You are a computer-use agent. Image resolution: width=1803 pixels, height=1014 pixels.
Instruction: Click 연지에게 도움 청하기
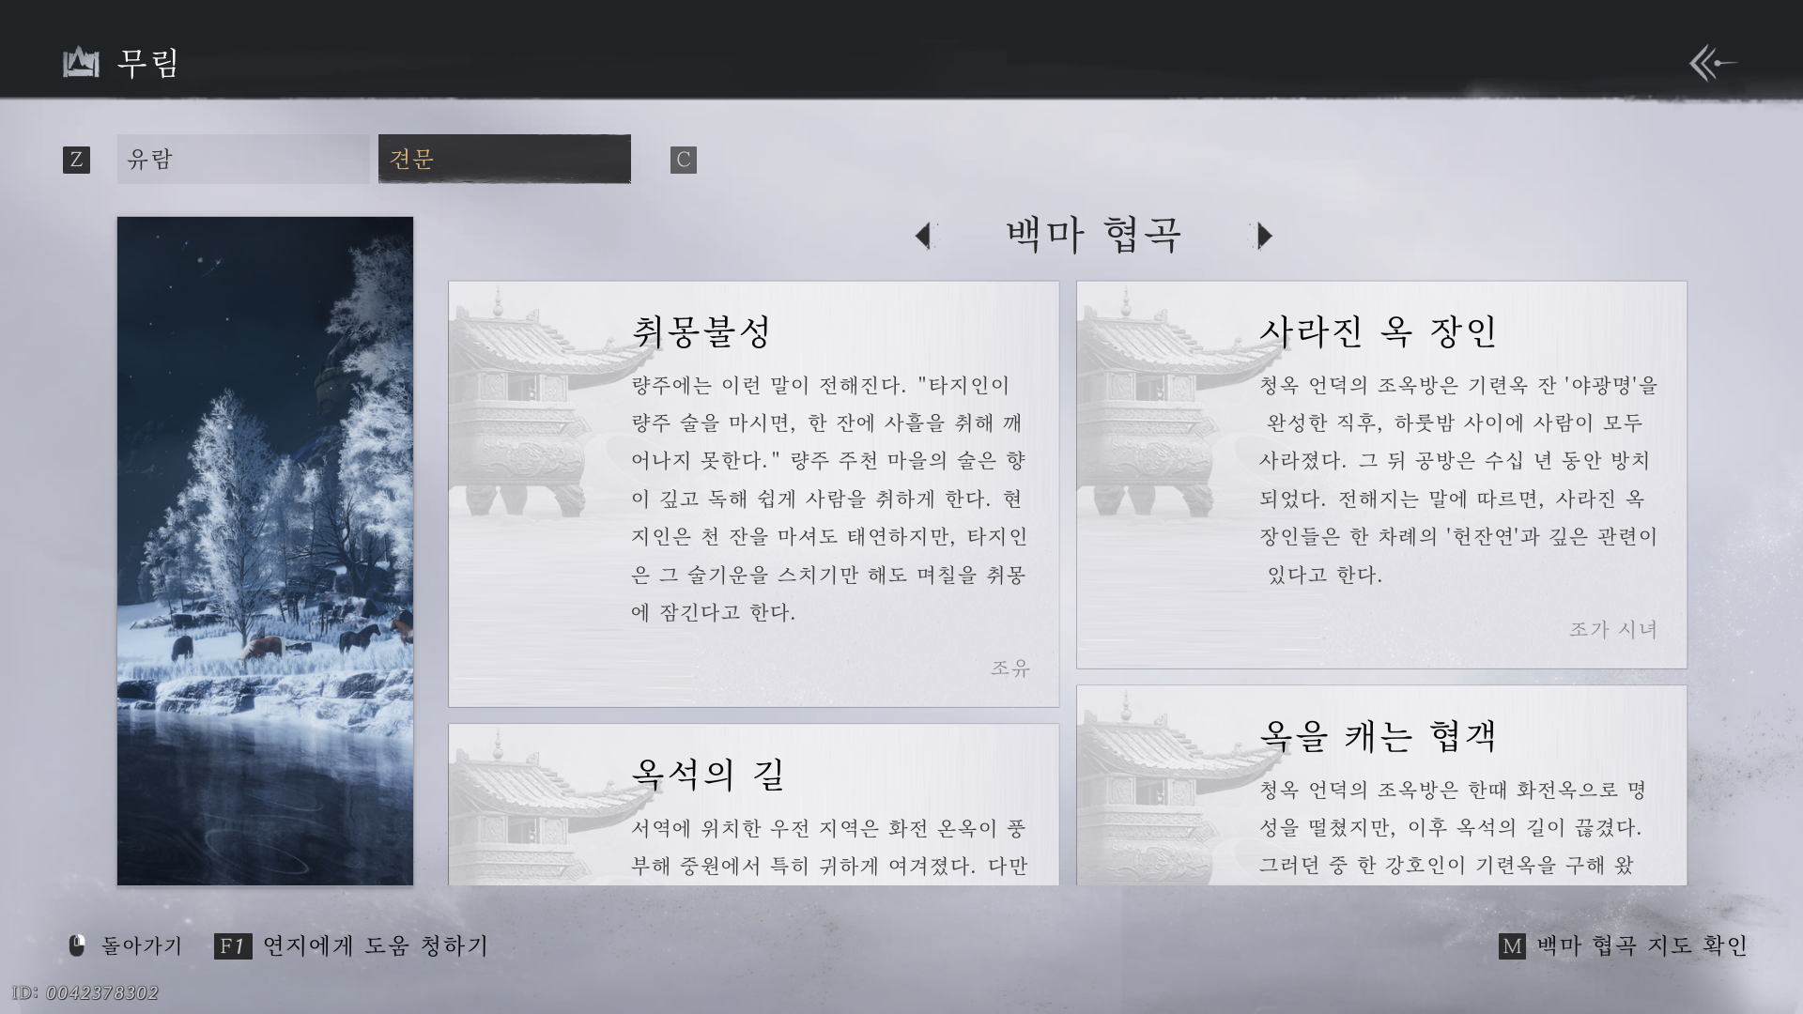[x=376, y=946]
